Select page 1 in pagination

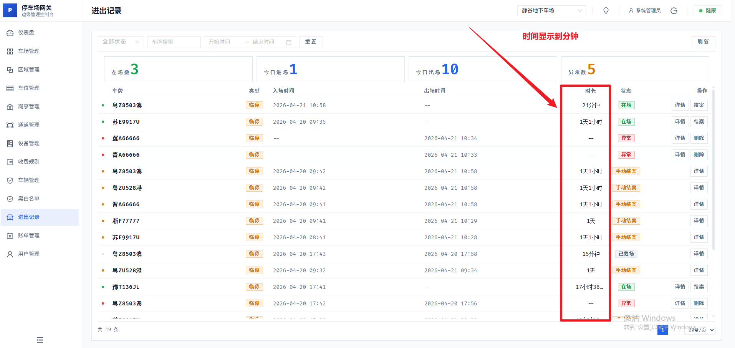point(662,330)
